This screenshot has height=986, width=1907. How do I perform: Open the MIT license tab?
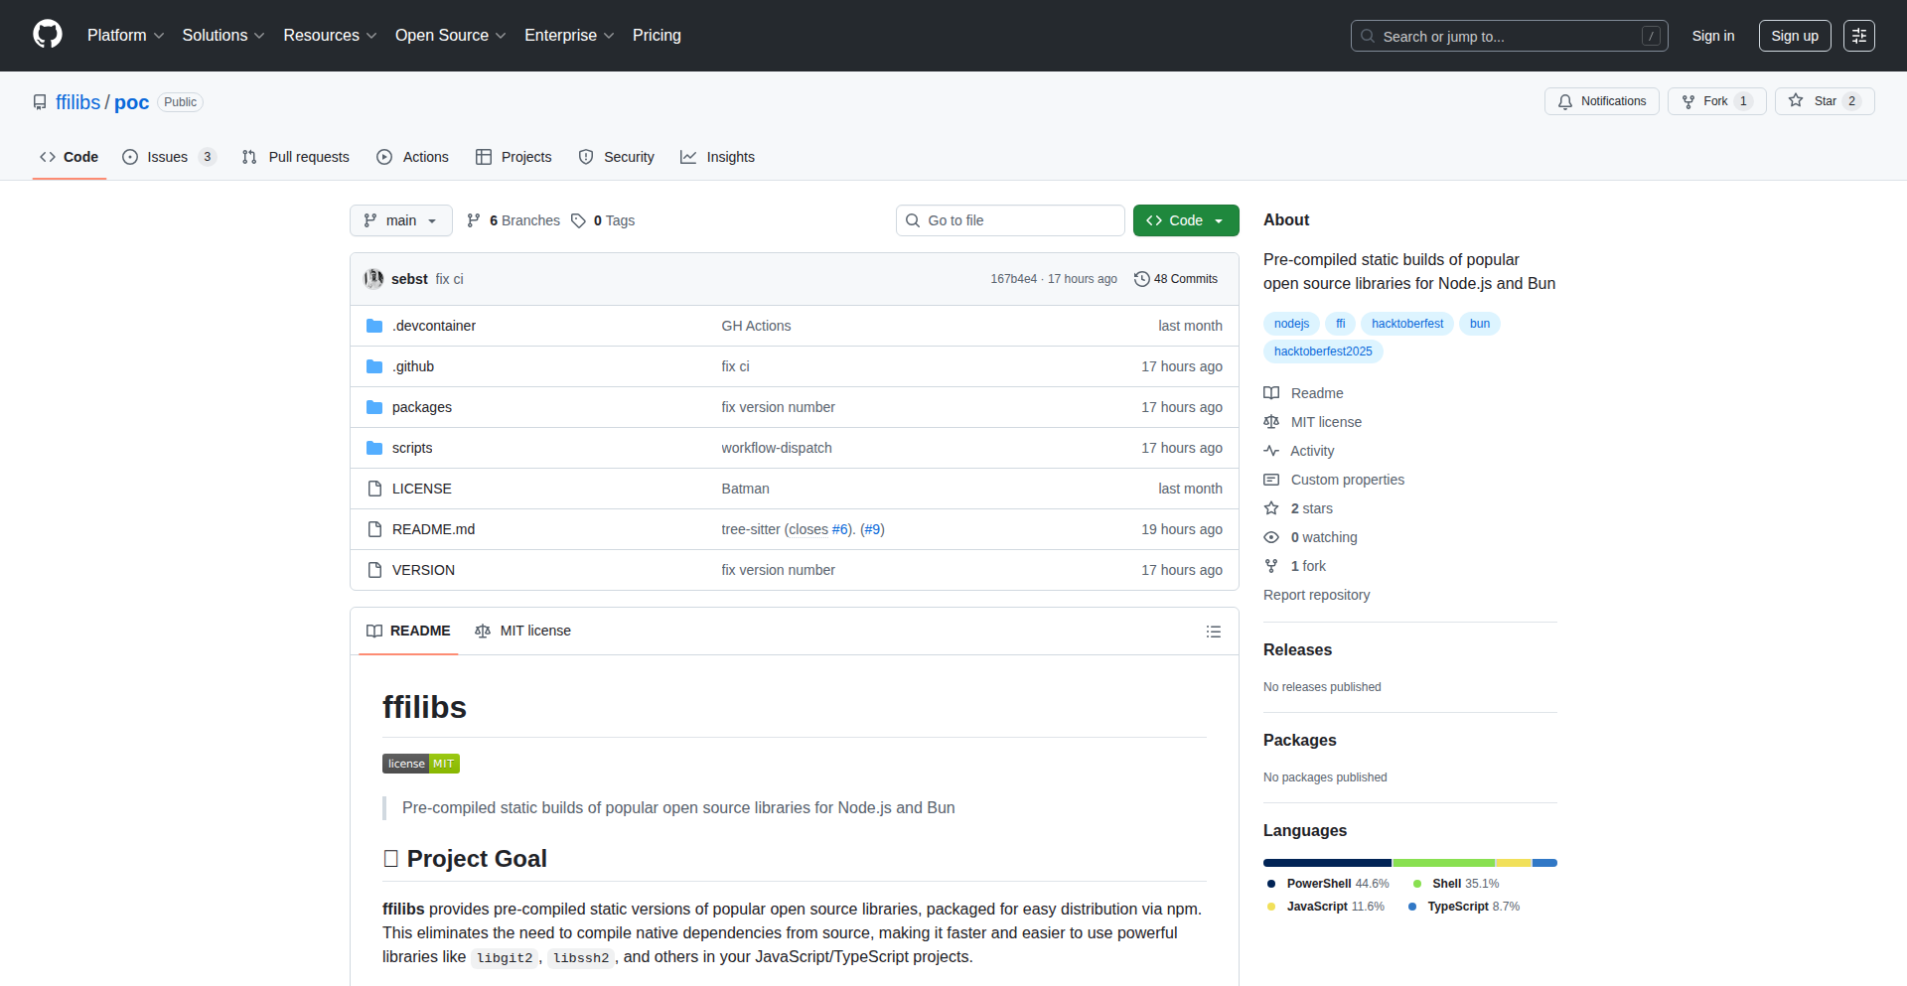pyautogui.click(x=523, y=632)
